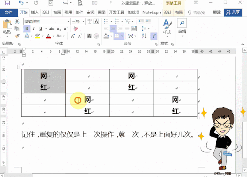Viewport: 247px width, 177px height.
Task: Align text right
Action: (120, 28)
